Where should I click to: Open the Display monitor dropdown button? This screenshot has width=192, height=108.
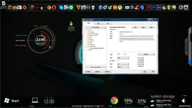146,54
